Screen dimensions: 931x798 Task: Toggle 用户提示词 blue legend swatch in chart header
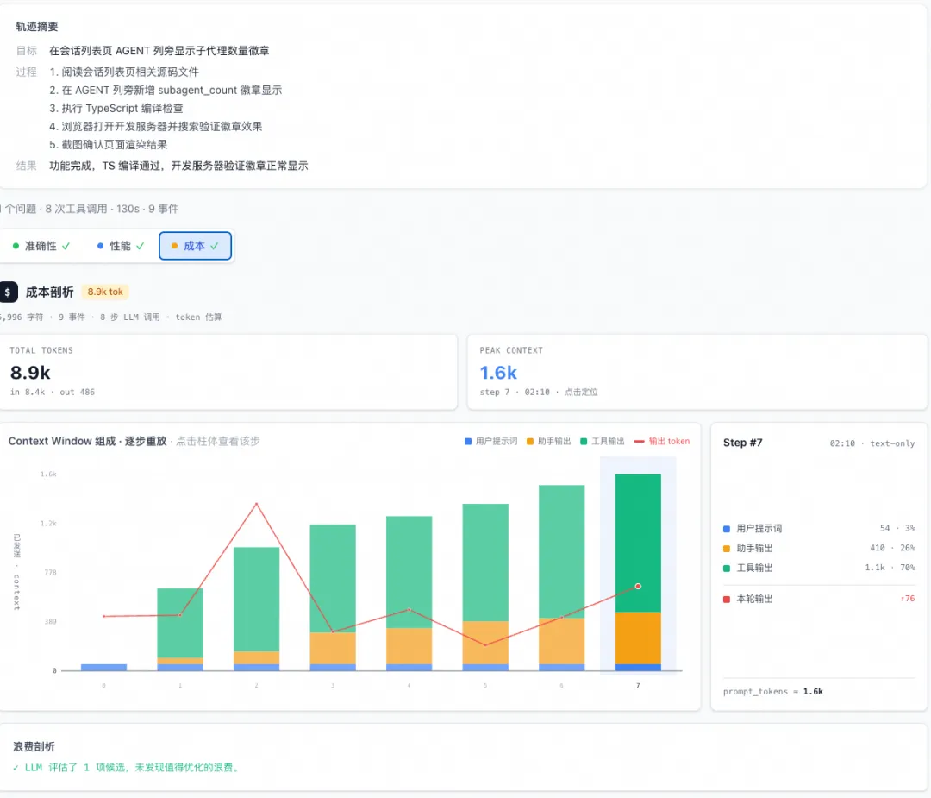pyautogui.click(x=468, y=442)
